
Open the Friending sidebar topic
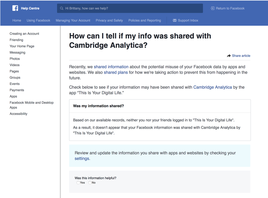17,40
